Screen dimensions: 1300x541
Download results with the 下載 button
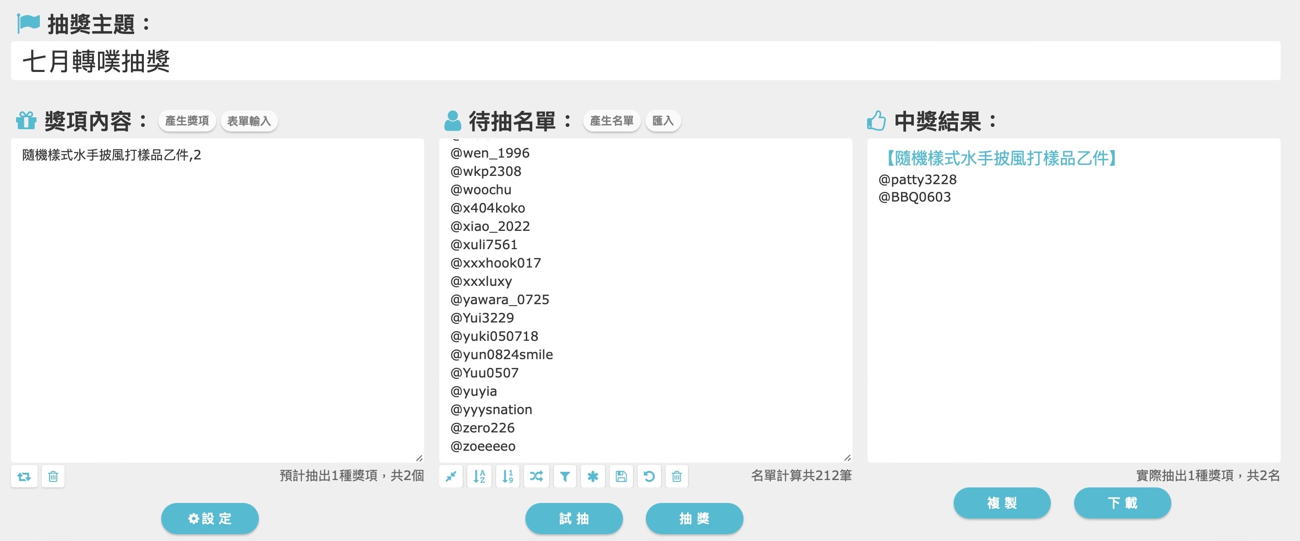1122,503
